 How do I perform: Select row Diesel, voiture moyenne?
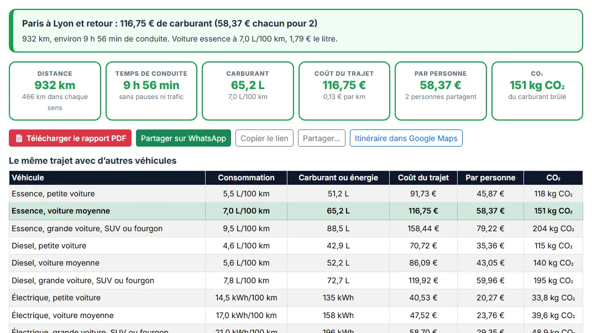[296, 263]
